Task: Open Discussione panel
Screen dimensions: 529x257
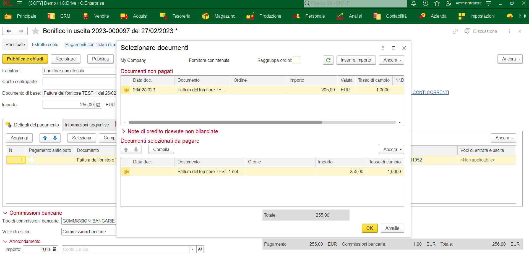Action: point(481,31)
